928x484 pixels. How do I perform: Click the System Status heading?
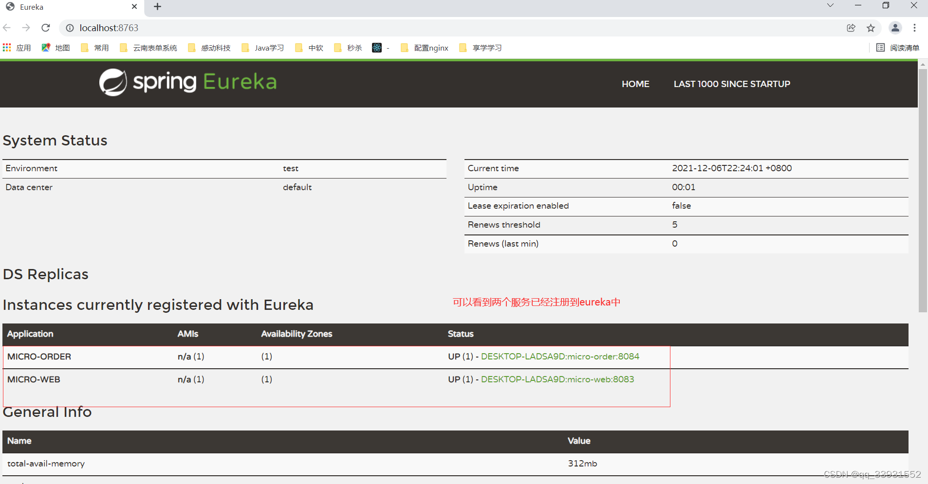pos(55,141)
